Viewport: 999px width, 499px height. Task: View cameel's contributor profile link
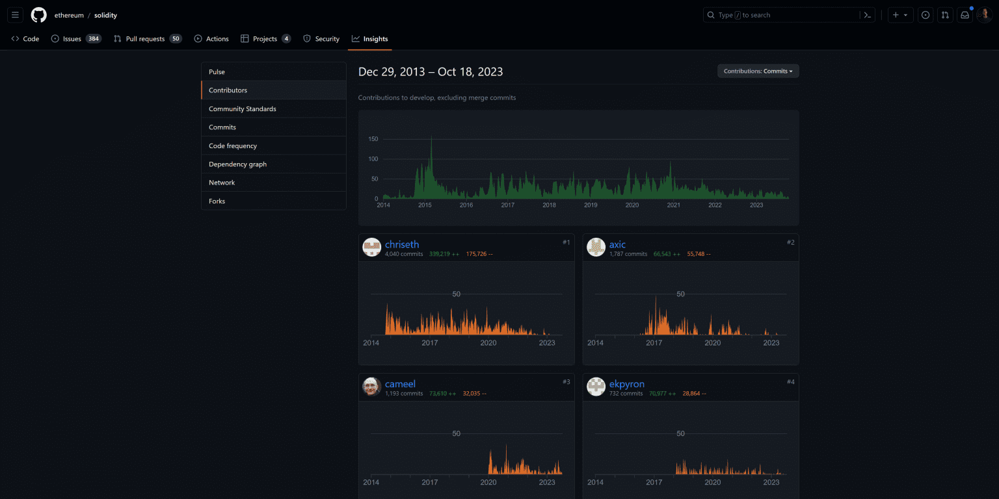pyautogui.click(x=400, y=383)
